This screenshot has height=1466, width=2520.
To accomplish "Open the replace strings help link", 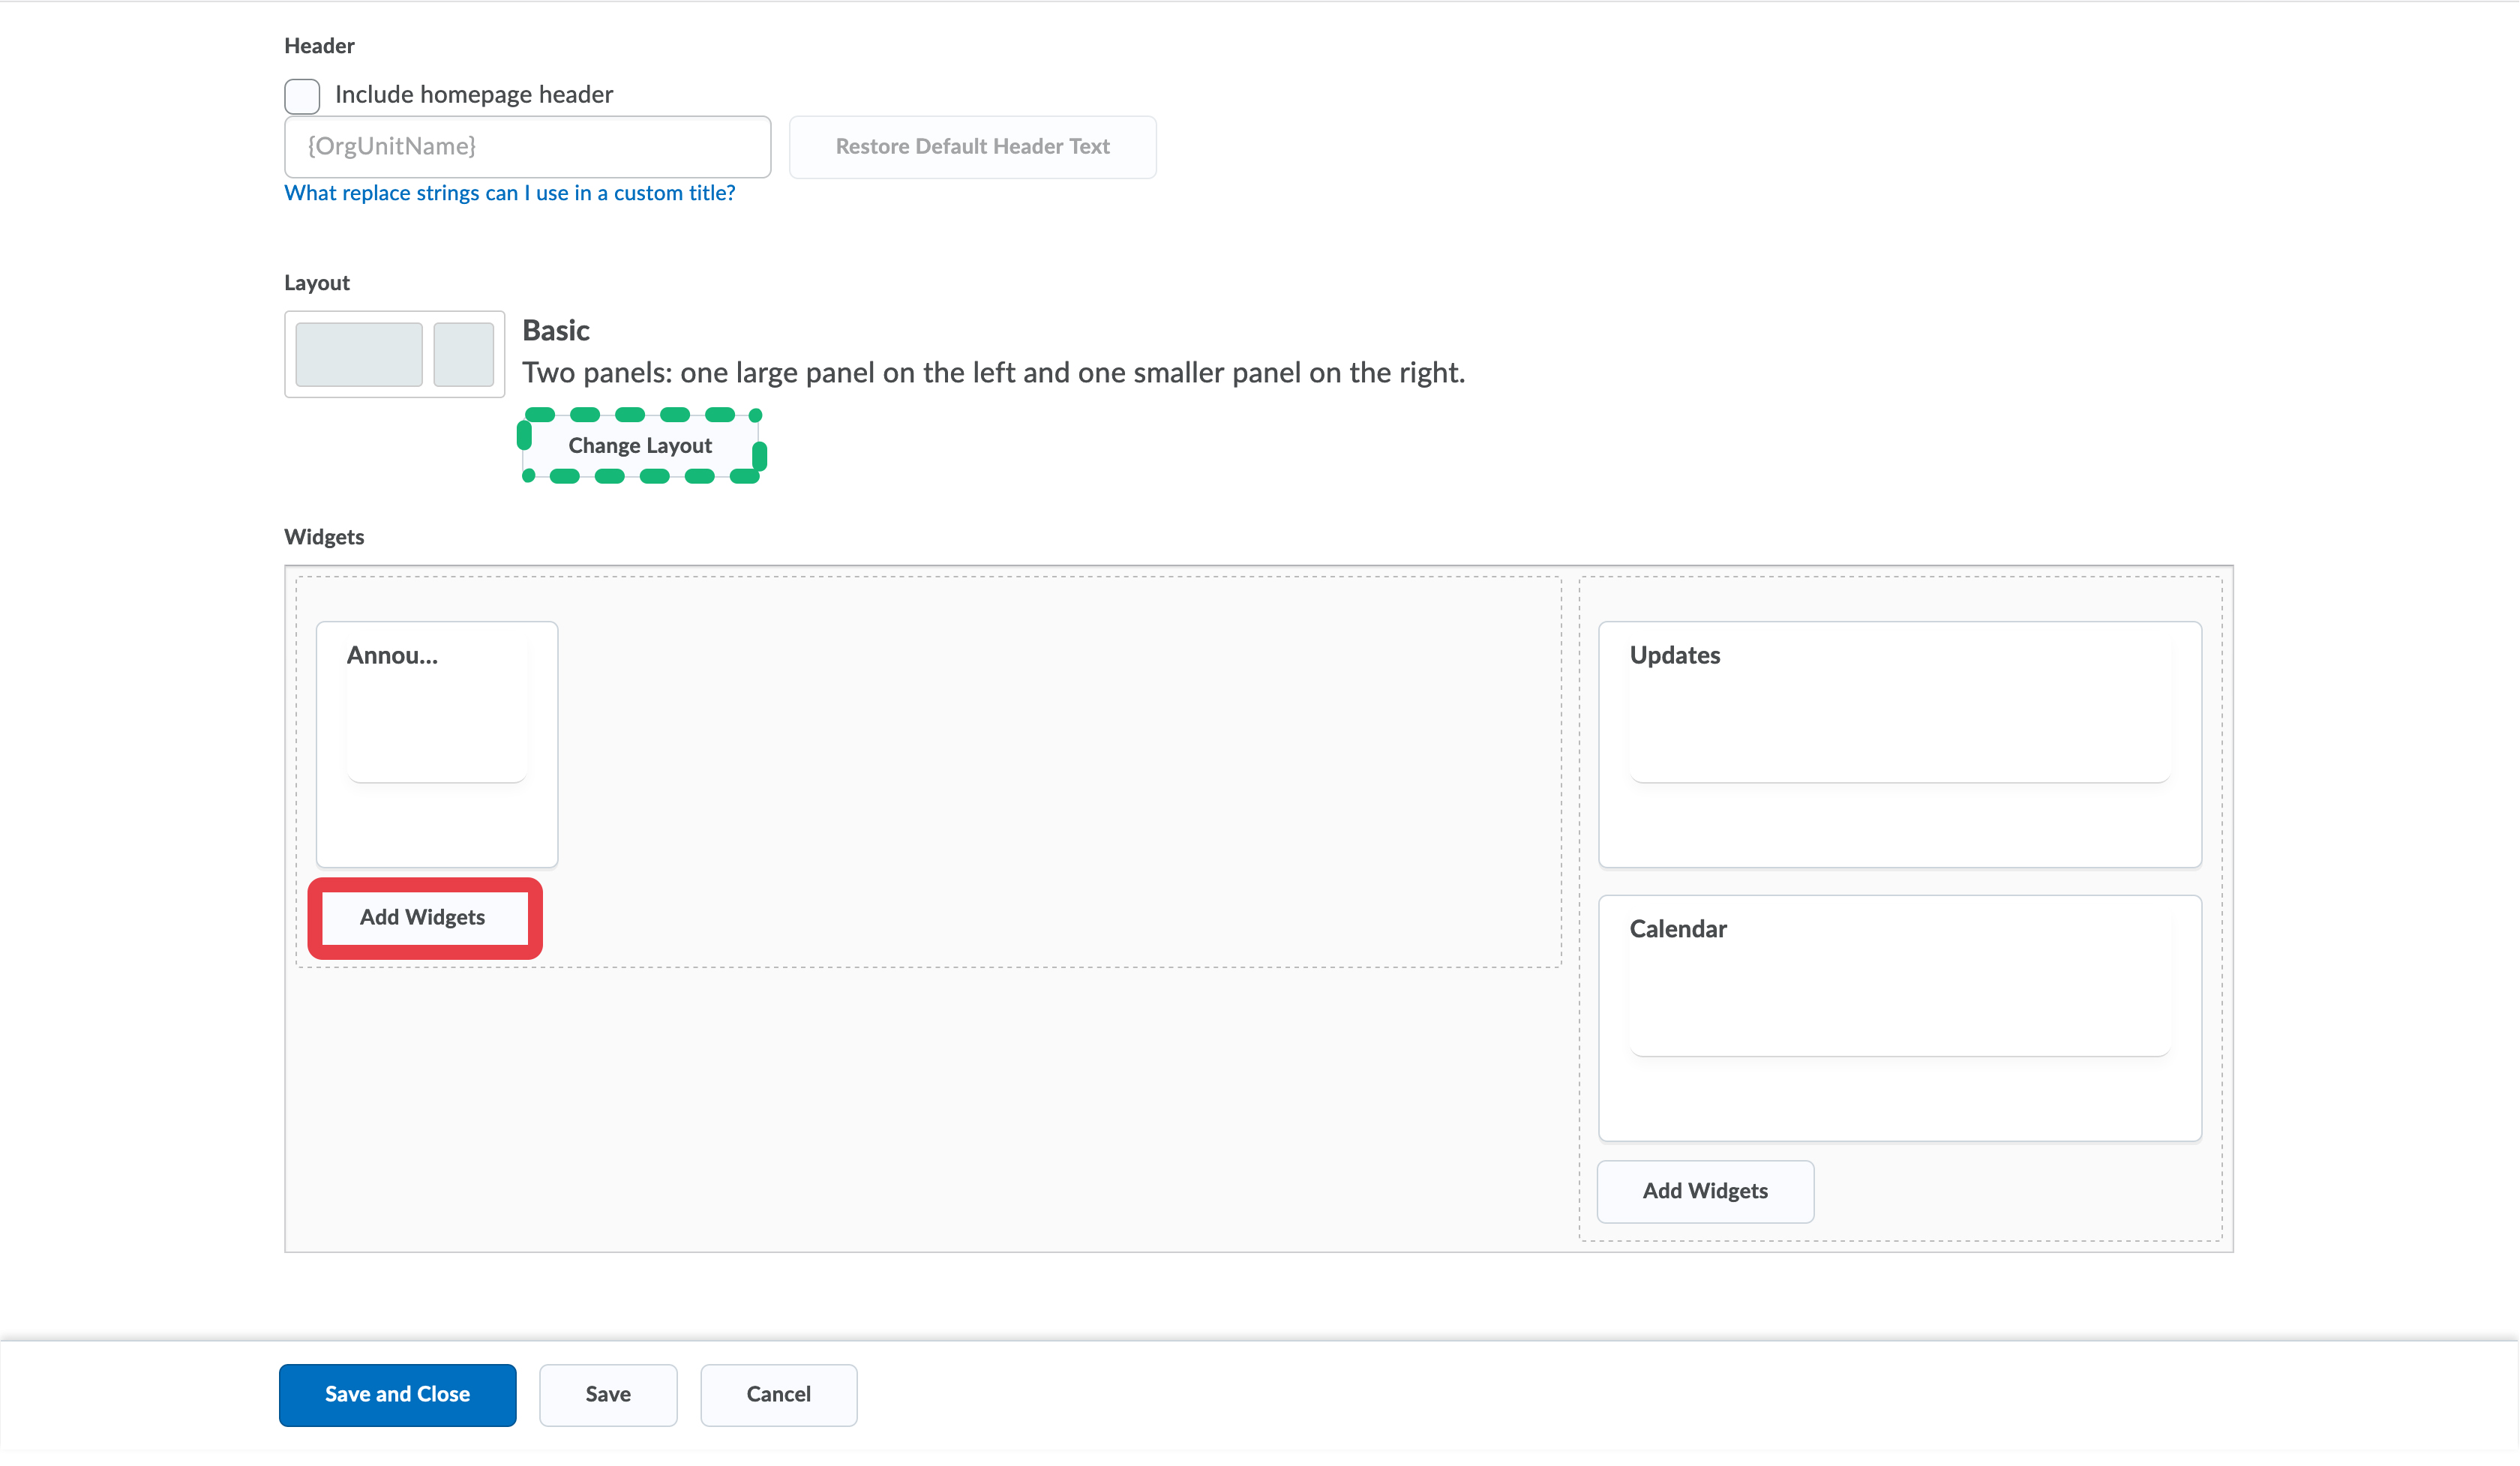I will coord(509,193).
